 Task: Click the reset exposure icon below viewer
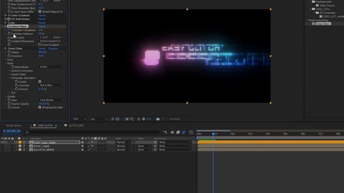(x=144, y=119)
